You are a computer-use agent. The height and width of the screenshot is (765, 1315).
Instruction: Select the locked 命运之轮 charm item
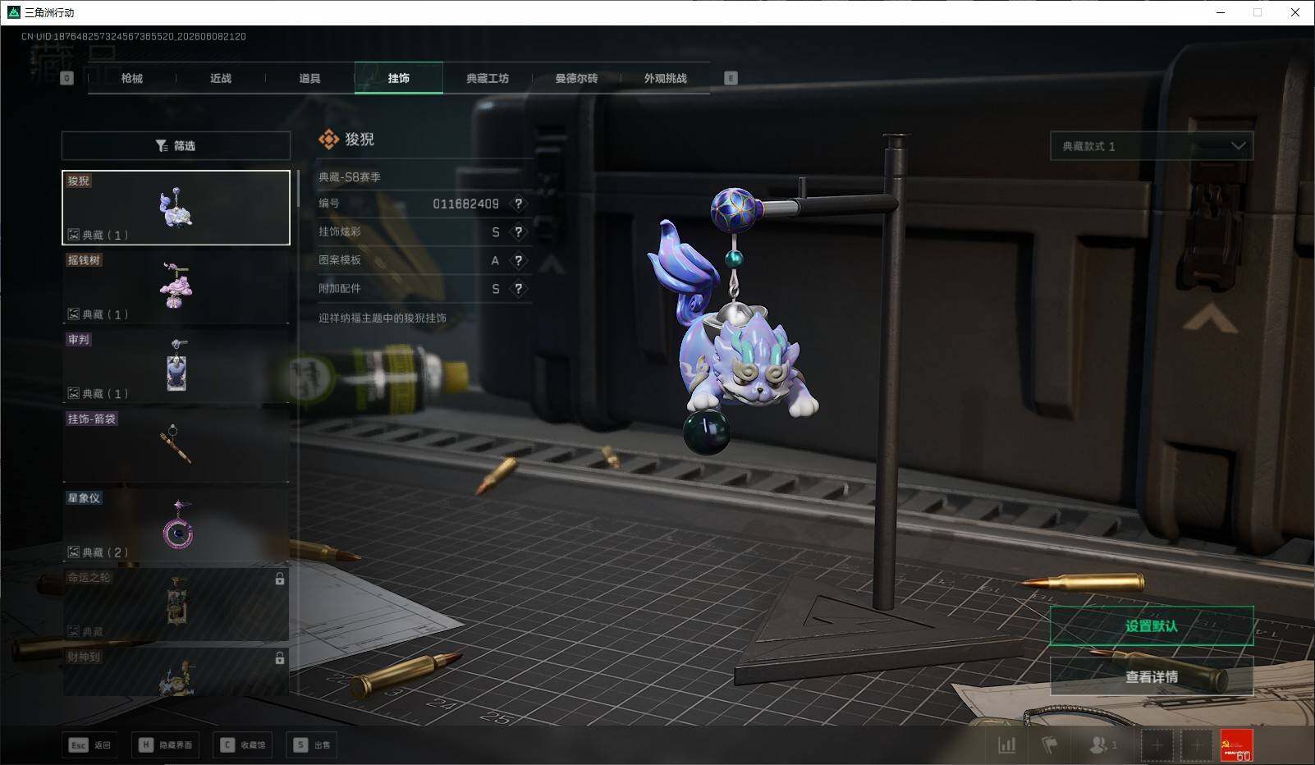pyautogui.click(x=176, y=604)
